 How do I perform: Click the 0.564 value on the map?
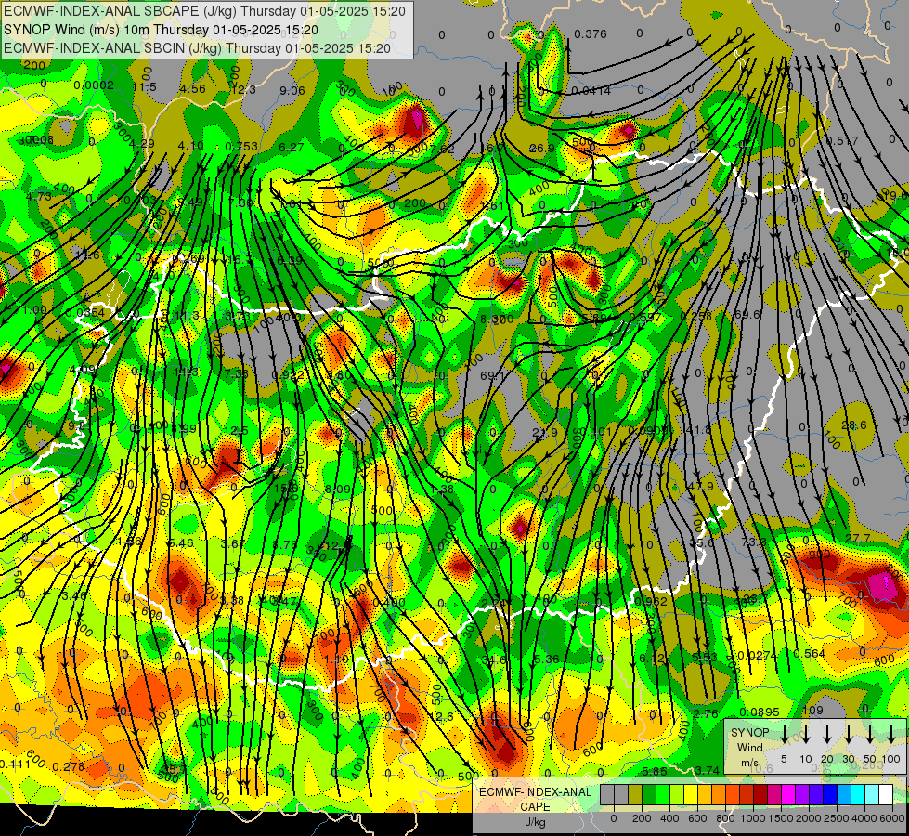[809, 654]
